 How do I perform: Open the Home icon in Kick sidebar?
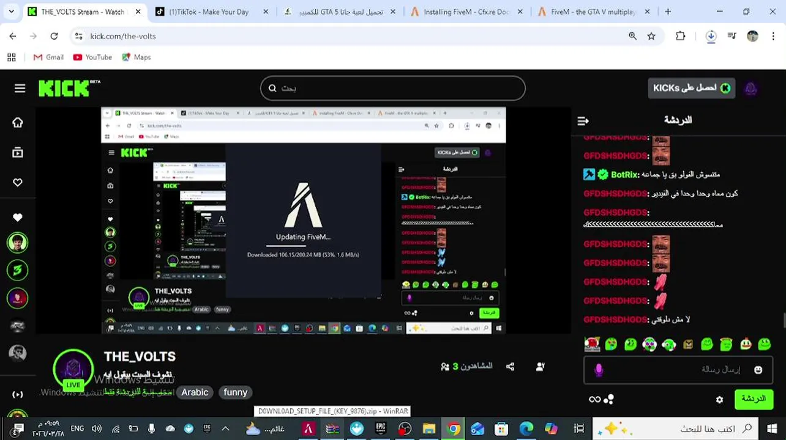click(x=18, y=123)
